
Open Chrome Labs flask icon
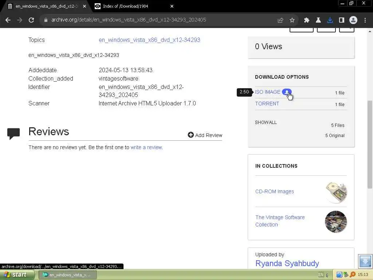coord(318,20)
